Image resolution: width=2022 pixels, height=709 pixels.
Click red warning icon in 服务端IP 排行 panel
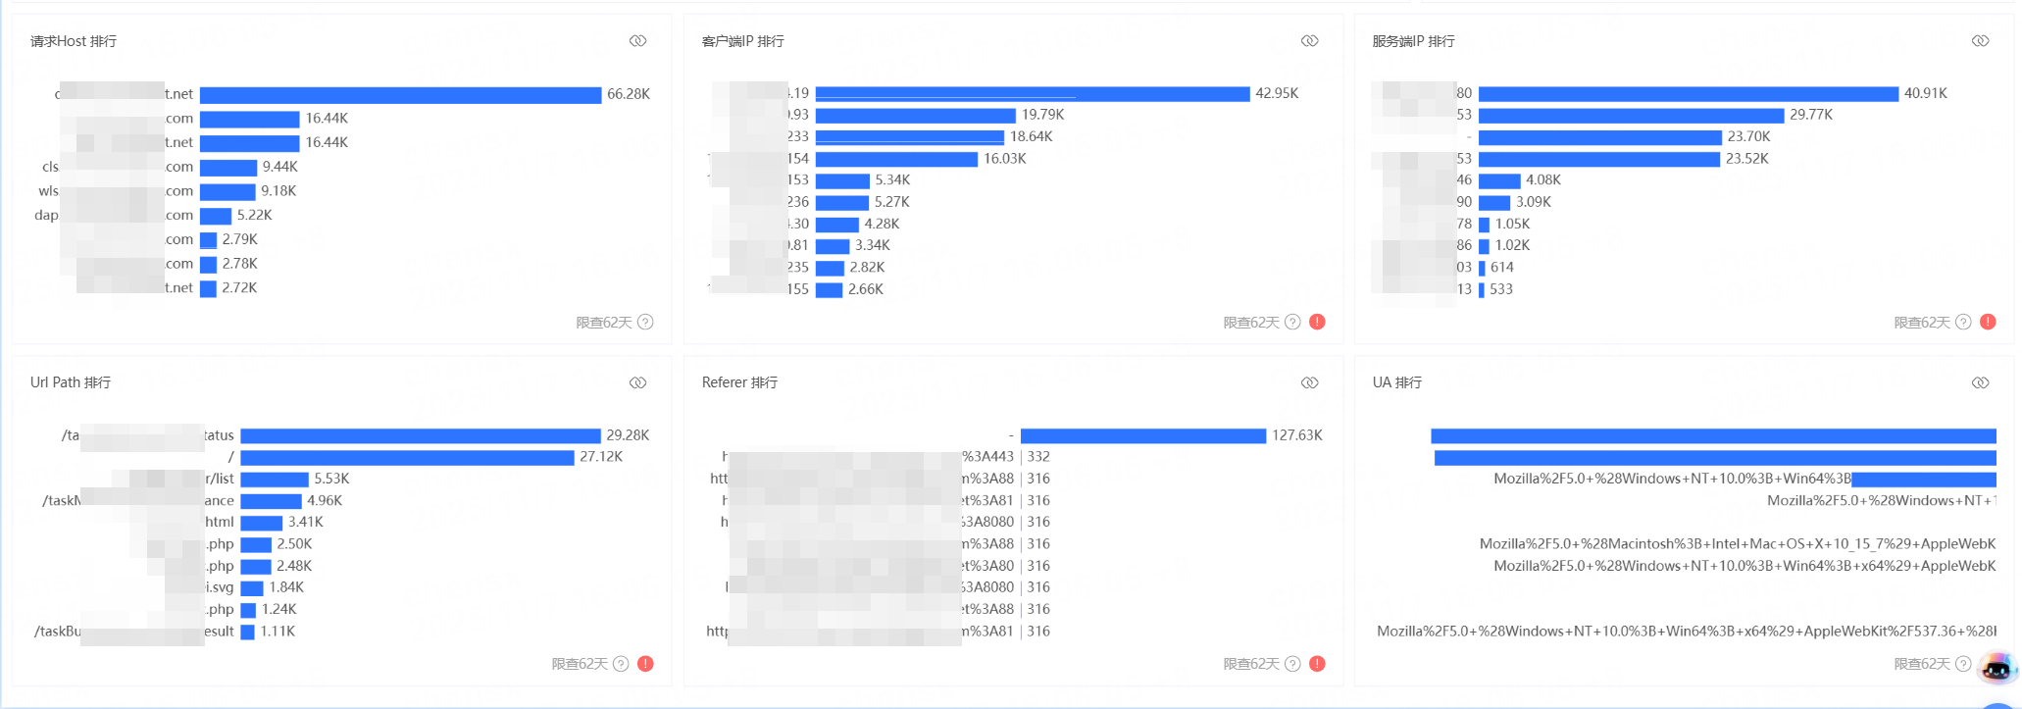[1988, 322]
